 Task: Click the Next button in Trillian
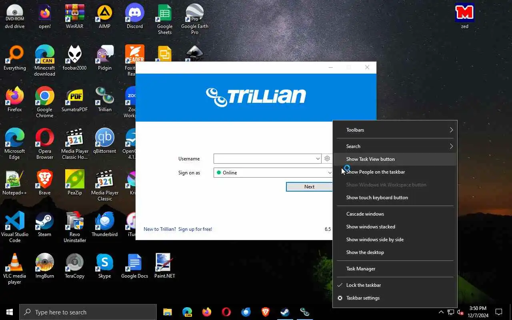pos(309,187)
